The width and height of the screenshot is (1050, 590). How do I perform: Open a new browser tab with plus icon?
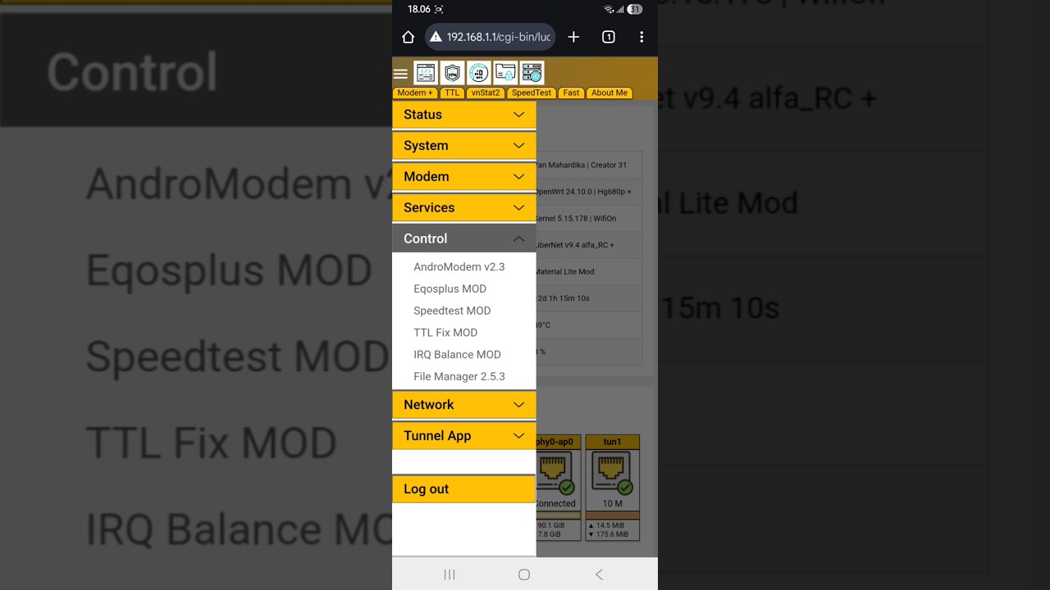pos(573,37)
